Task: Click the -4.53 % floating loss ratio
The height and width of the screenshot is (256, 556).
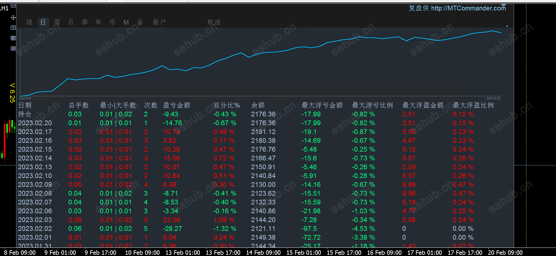Action: pyautogui.click(x=363, y=229)
